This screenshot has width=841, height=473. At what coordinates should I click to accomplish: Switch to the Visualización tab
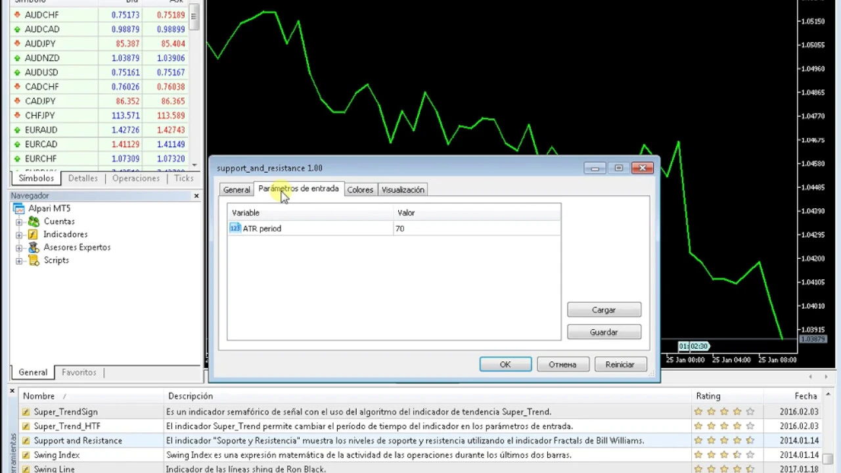403,190
